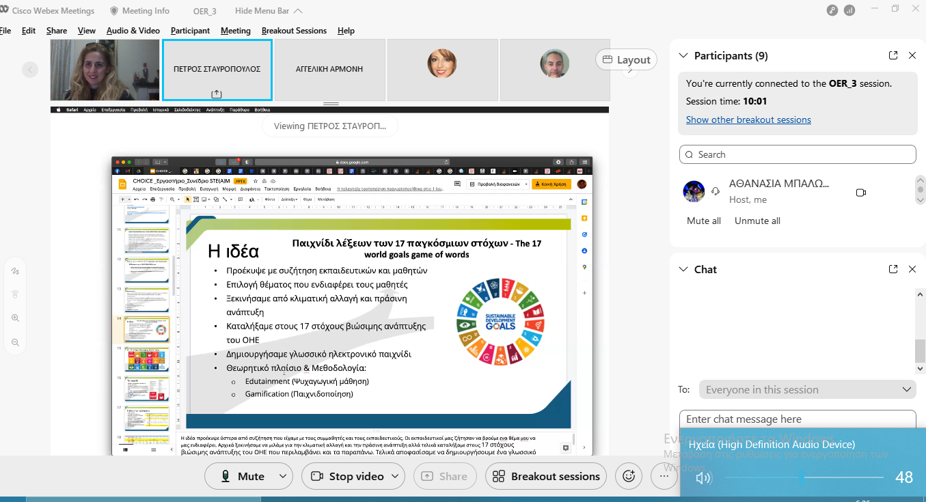Click the Layout button
Viewport: 926px width, 502px height.
pos(626,59)
